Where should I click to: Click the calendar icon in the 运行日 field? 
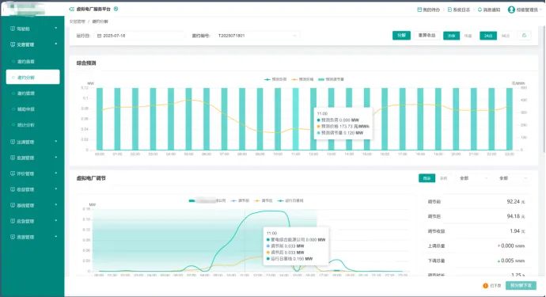pyautogui.click(x=99, y=36)
